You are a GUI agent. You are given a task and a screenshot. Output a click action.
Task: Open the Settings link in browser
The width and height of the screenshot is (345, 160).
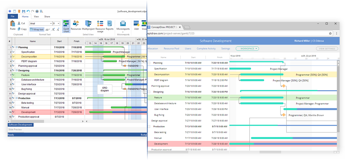pos(226,48)
